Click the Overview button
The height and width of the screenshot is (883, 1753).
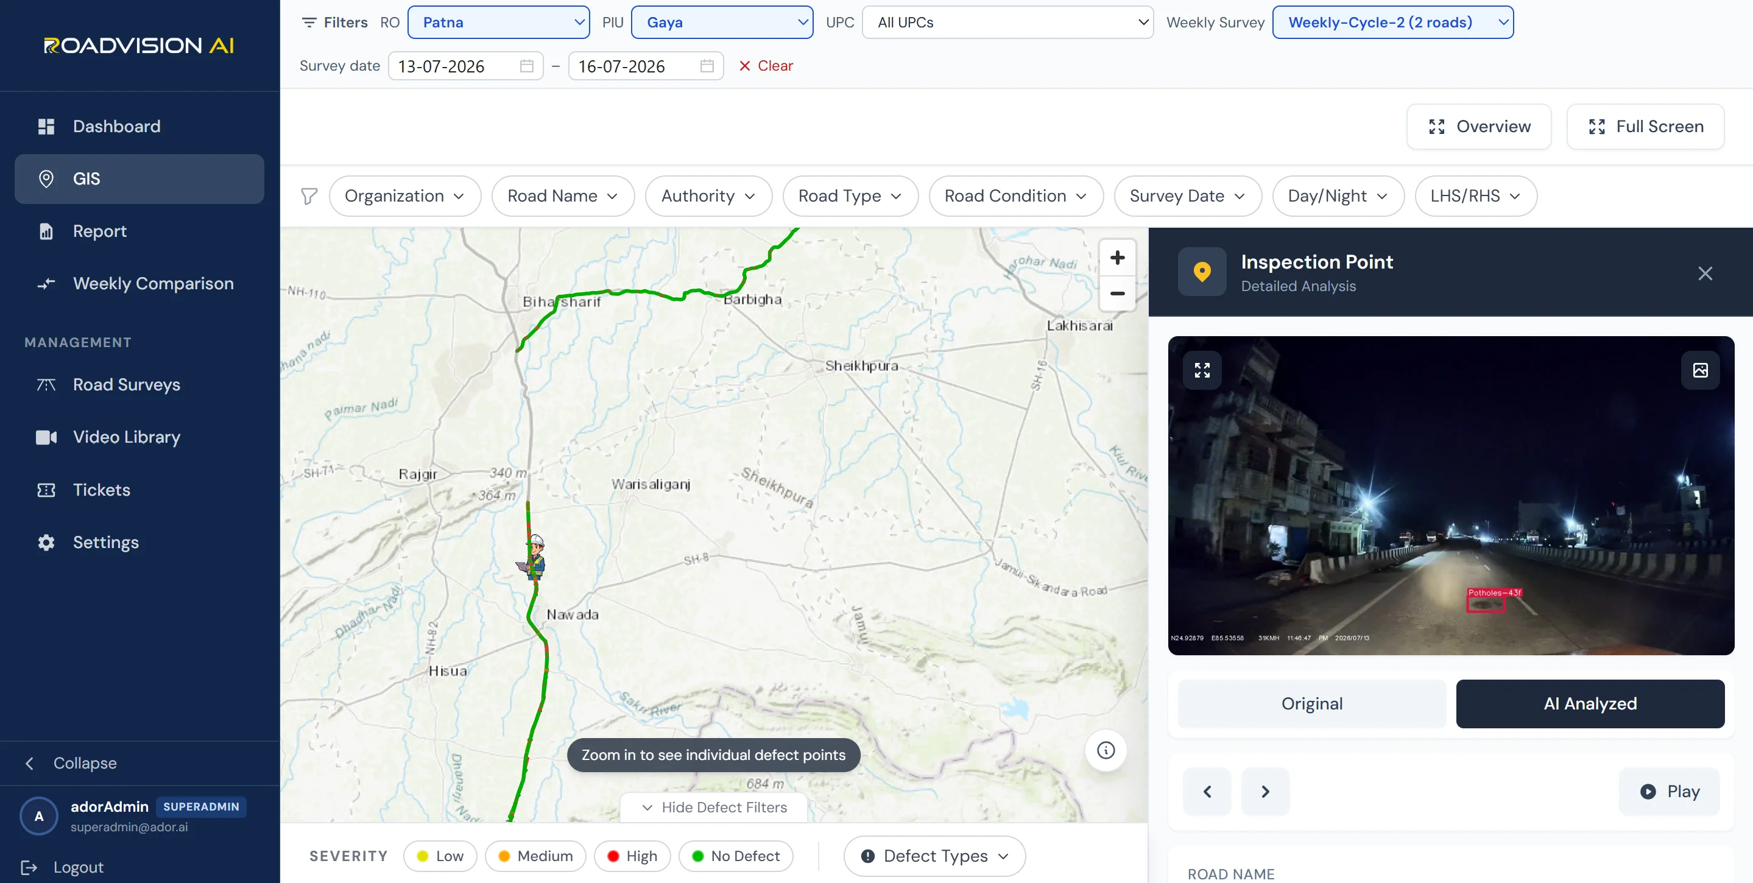[x=1478, y=127]
